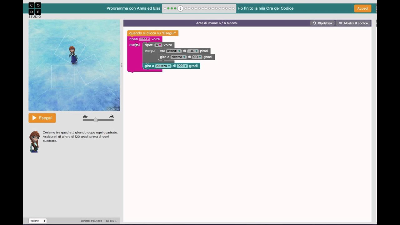
Task: Sign in via the Accedi button
Action: tap(362, 8)
